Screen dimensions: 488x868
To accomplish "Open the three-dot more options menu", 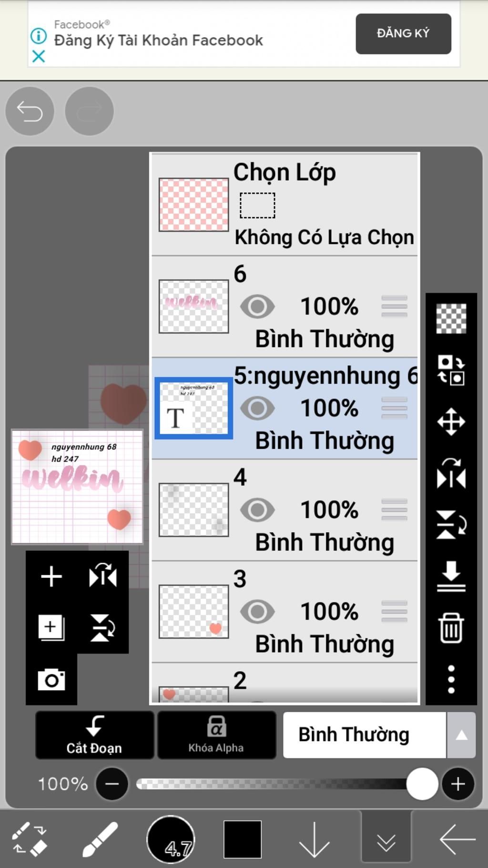I will pyautogui.click(x=451, y=679).
